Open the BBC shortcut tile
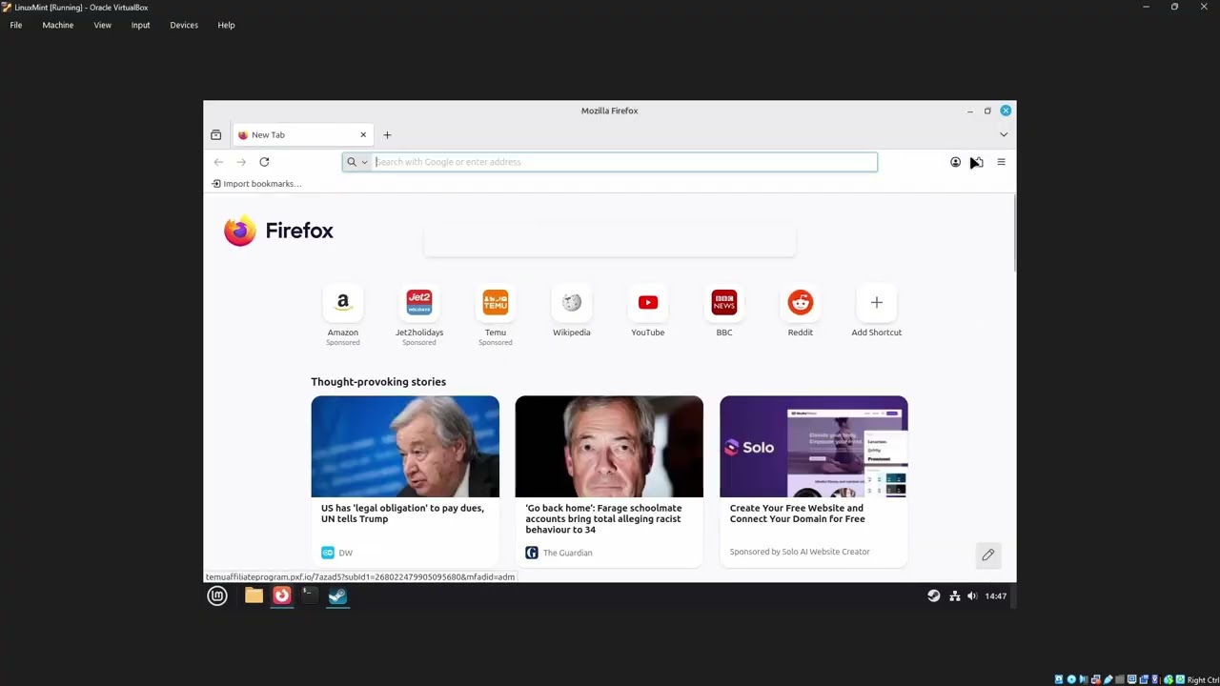Screen dimensions: 1220x686 point(724,303)
